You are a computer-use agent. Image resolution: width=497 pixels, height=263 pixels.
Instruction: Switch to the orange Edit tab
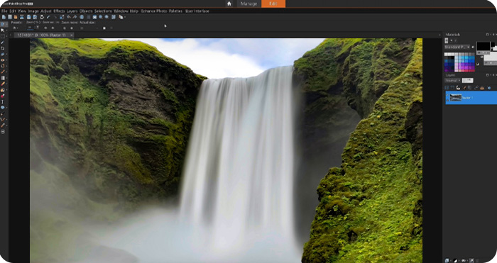tap(273, 4)
